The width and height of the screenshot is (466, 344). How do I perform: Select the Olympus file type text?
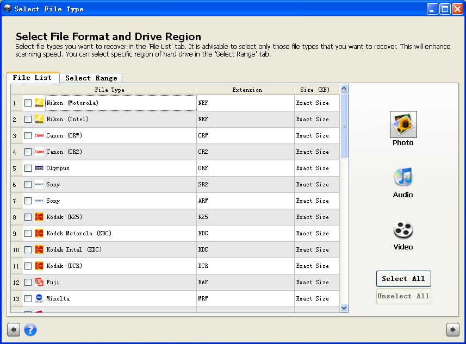click(x=58, y=168)
